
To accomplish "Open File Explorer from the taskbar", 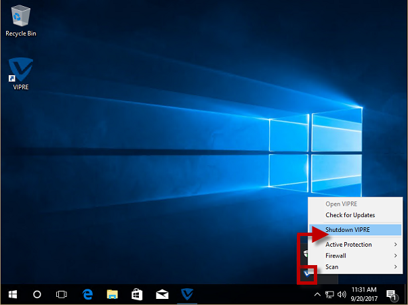I will (112, 294).
